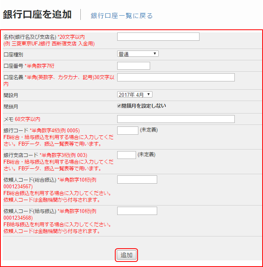The height and width of the screenshot is (267, 263).
Task: Open the 開設月 dropdown showing 2017年 4月
Action: [135, 94]
